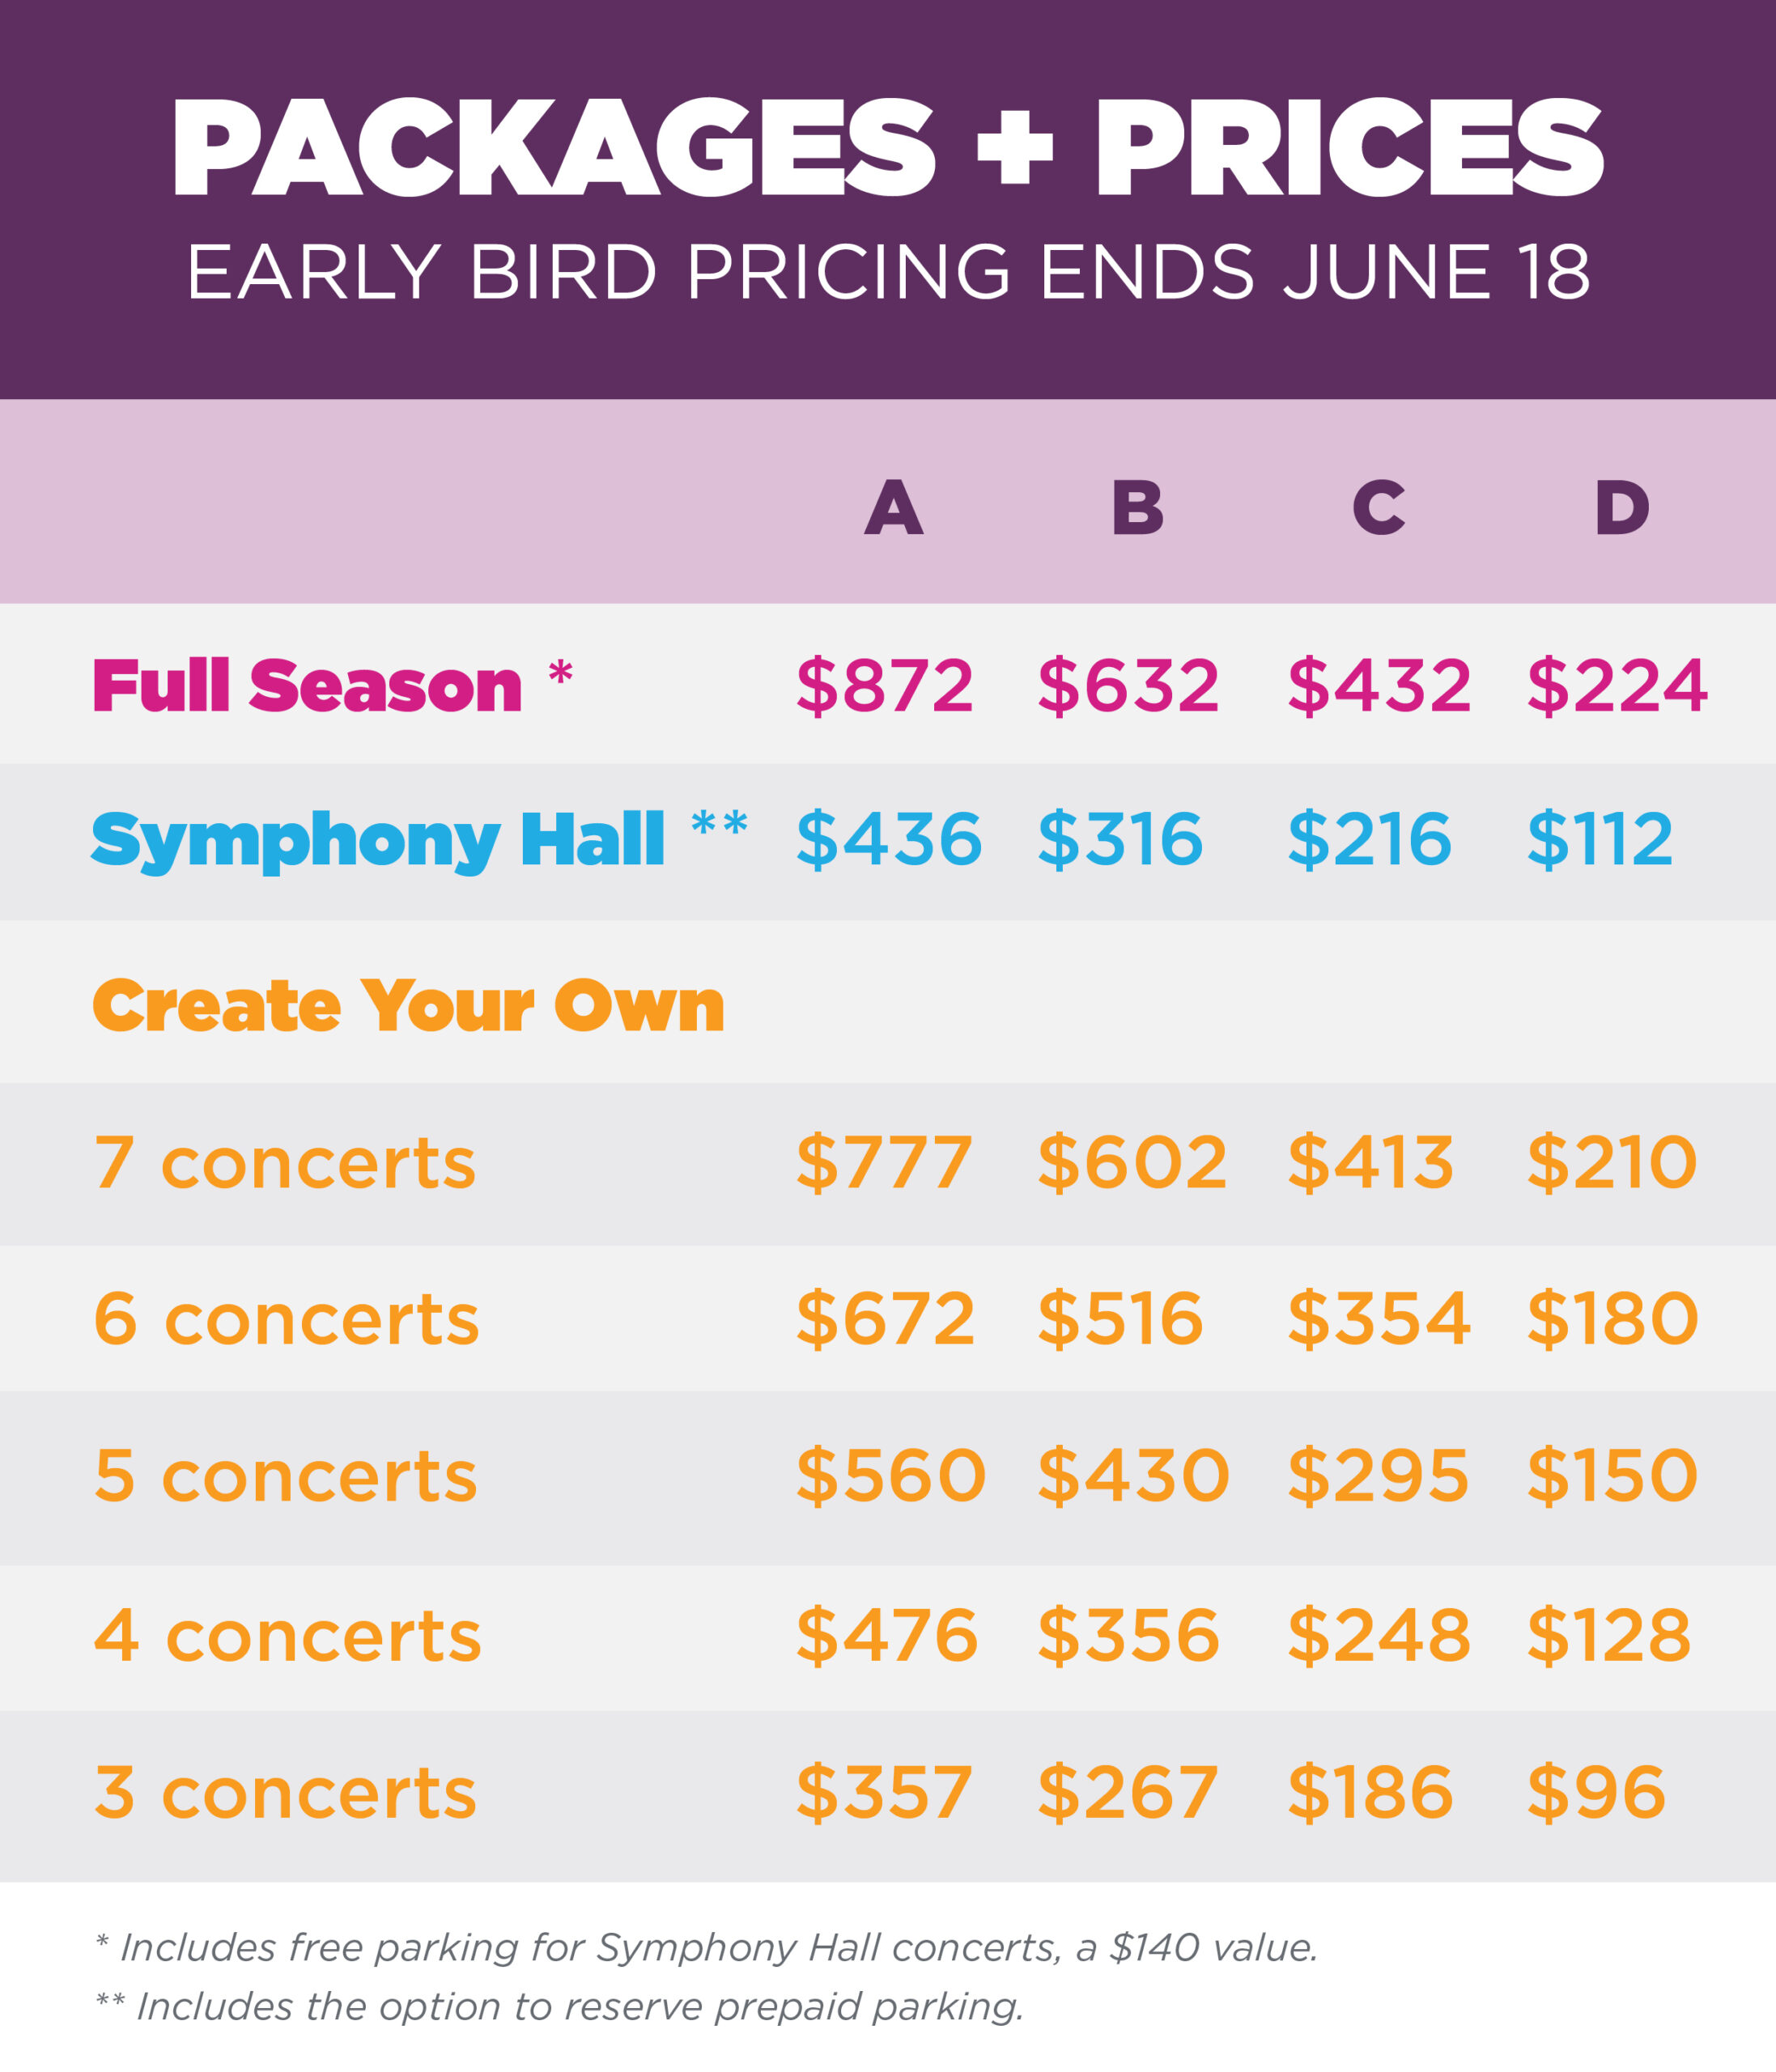Click the $560 price for 5 concerts

click(x=890, y=1477)
